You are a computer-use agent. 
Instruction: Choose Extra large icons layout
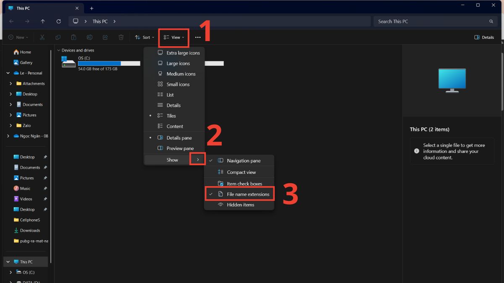(174, 53)
